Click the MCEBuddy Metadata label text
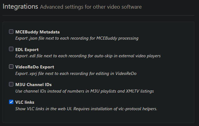The image size is (199, 126). point(37,32)
